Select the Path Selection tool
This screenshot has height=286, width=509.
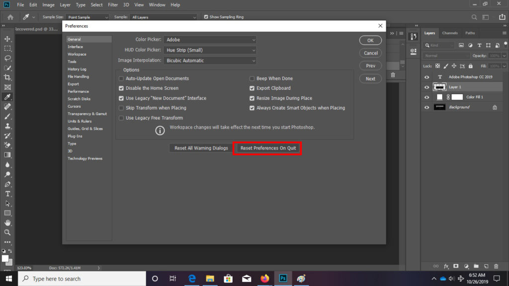click(7, 204)
